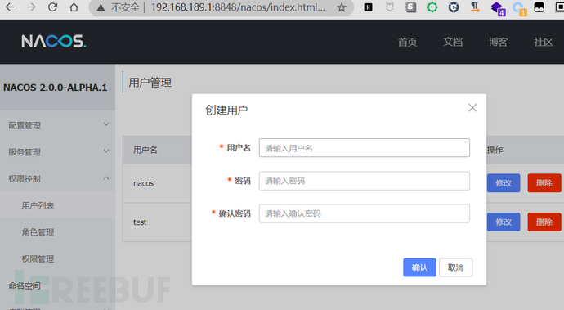Click 删除 for the test user
This screenshot has width=564, height=310.
pyautogui.click(x=544, y=222)
